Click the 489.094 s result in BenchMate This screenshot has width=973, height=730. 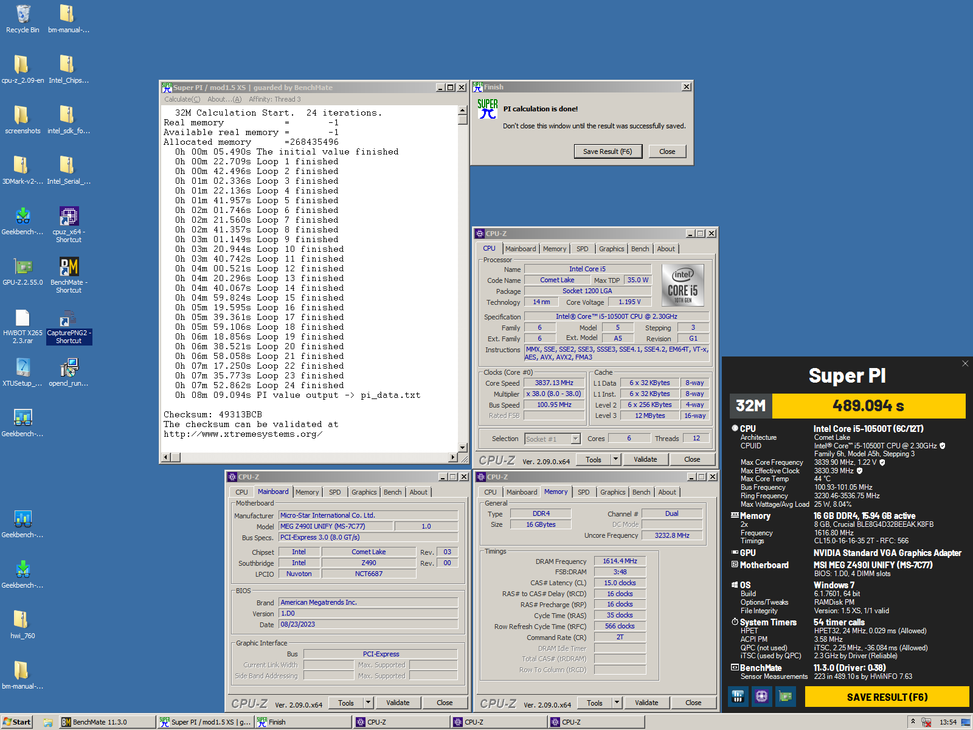pos(868,406)
